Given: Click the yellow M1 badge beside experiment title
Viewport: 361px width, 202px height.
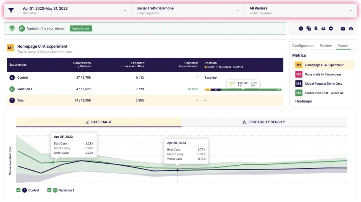Looking at the screenshot, I should pyautogui.click(x=10, y=48).
